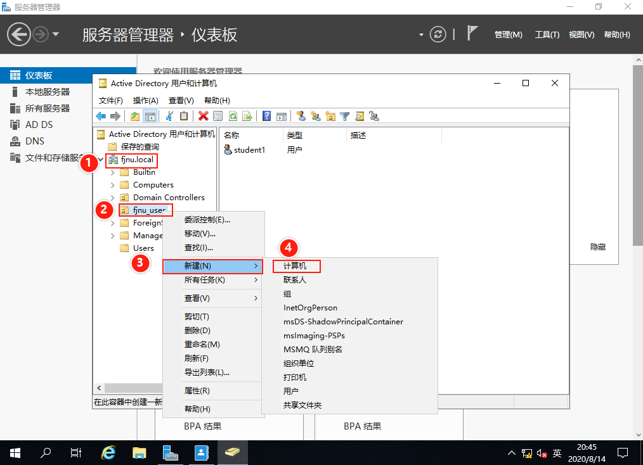643x465 pixels.
Task: Click Server Manager refresh icon
Action: (x=438, y=34)
